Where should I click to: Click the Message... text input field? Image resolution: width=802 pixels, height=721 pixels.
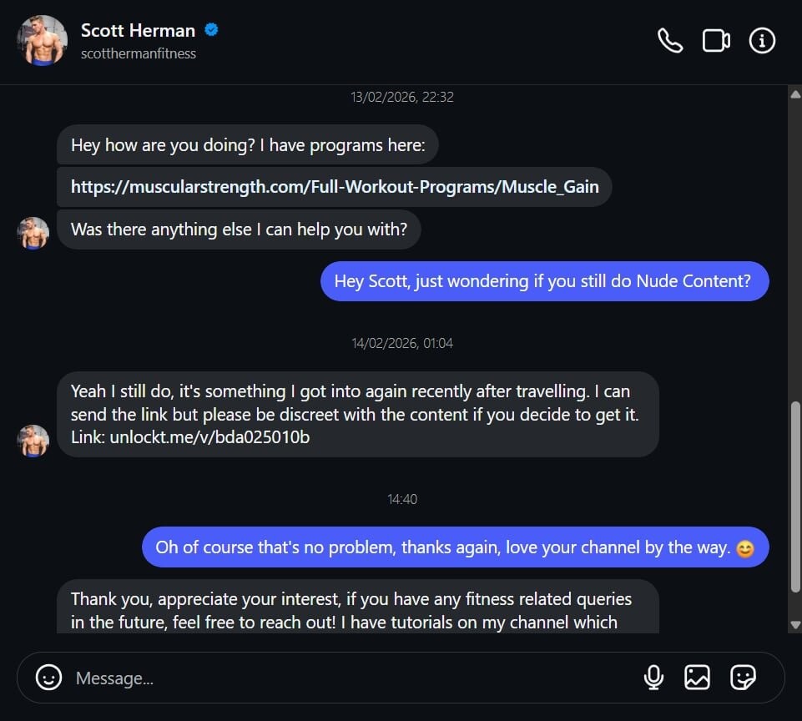click(334, 678)
